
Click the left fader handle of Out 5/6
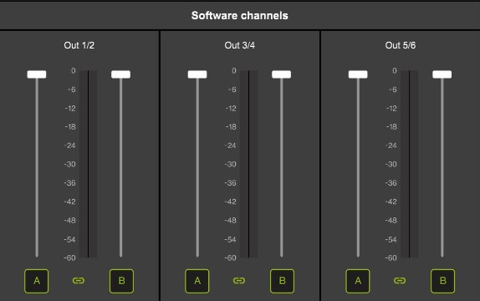click(x=358, y=74)
